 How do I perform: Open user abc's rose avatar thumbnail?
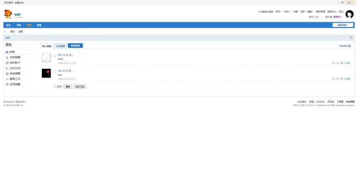coord(47,73)
